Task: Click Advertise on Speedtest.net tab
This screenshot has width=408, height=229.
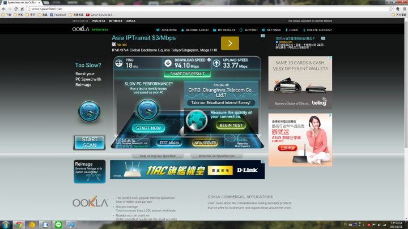Action: pos(216,156)
